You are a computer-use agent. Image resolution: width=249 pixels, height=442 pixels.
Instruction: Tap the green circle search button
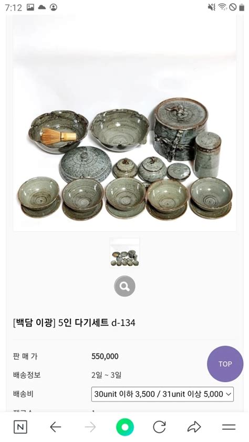124,427
